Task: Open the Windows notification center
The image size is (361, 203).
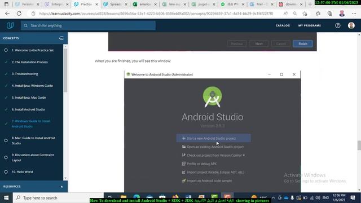Action: 353,198
